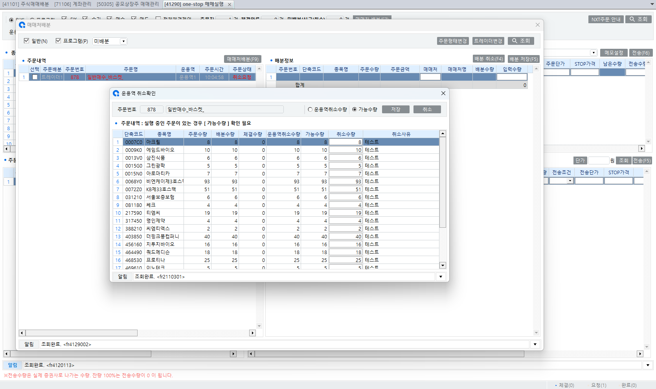
Task: Open the 전송조건 cell dropdown
Action: 570,181
